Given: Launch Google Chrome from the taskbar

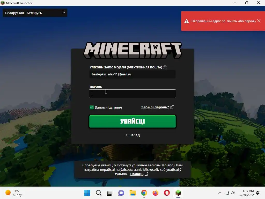Looking at the screenshot, I should click(x=144, y=193).
